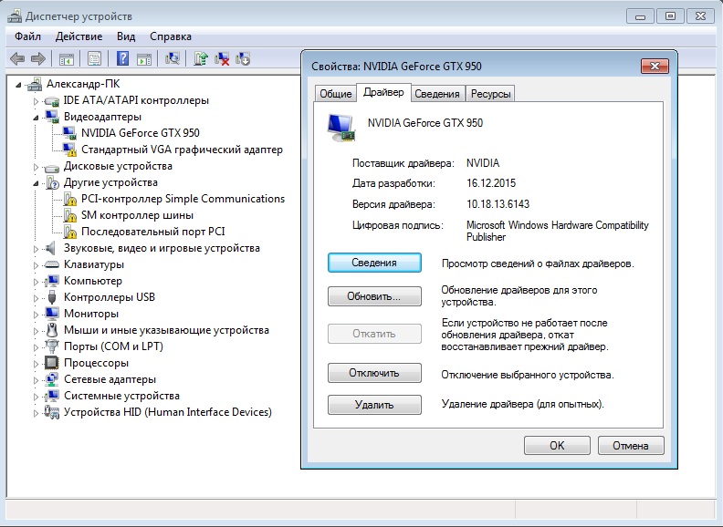The height and width of the screenshot is (527, 723).
Task: Select Стандартный VGA графический адаптер
Action: coord(182,150)
